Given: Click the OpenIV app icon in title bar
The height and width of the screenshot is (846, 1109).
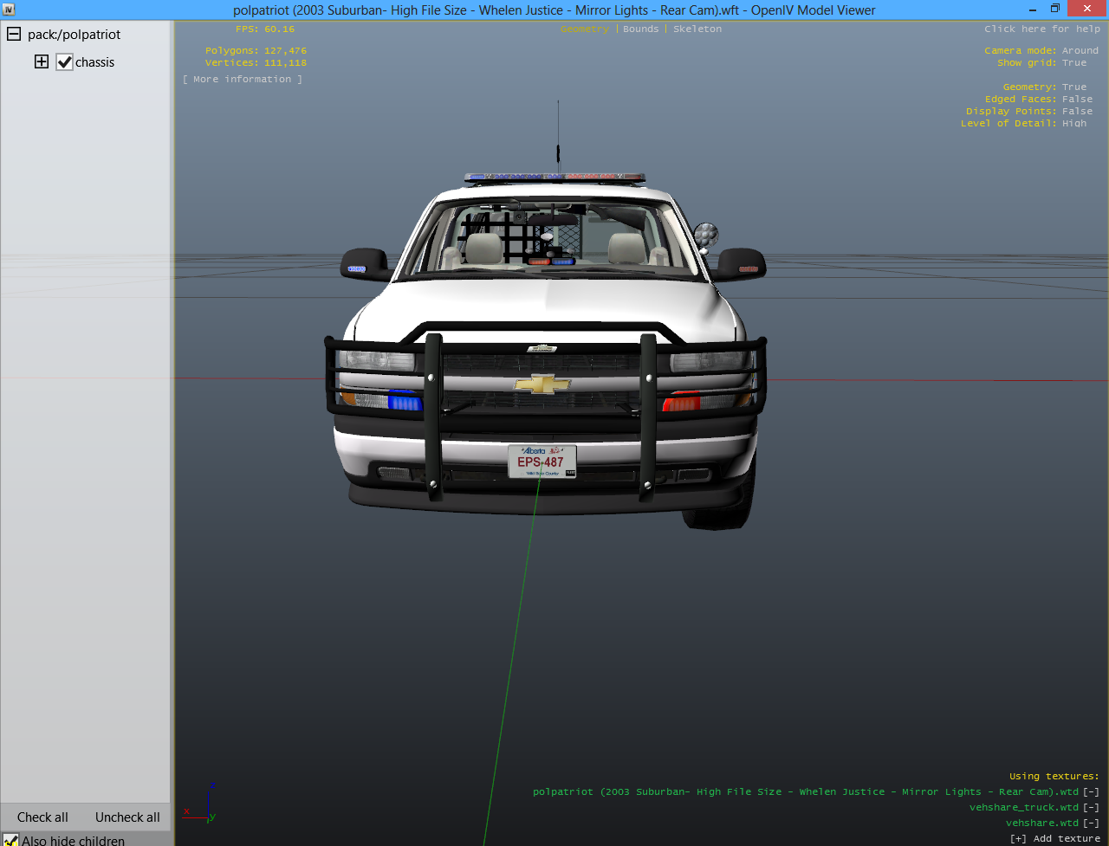Looking at the screenshot, I should click(9, 10).
